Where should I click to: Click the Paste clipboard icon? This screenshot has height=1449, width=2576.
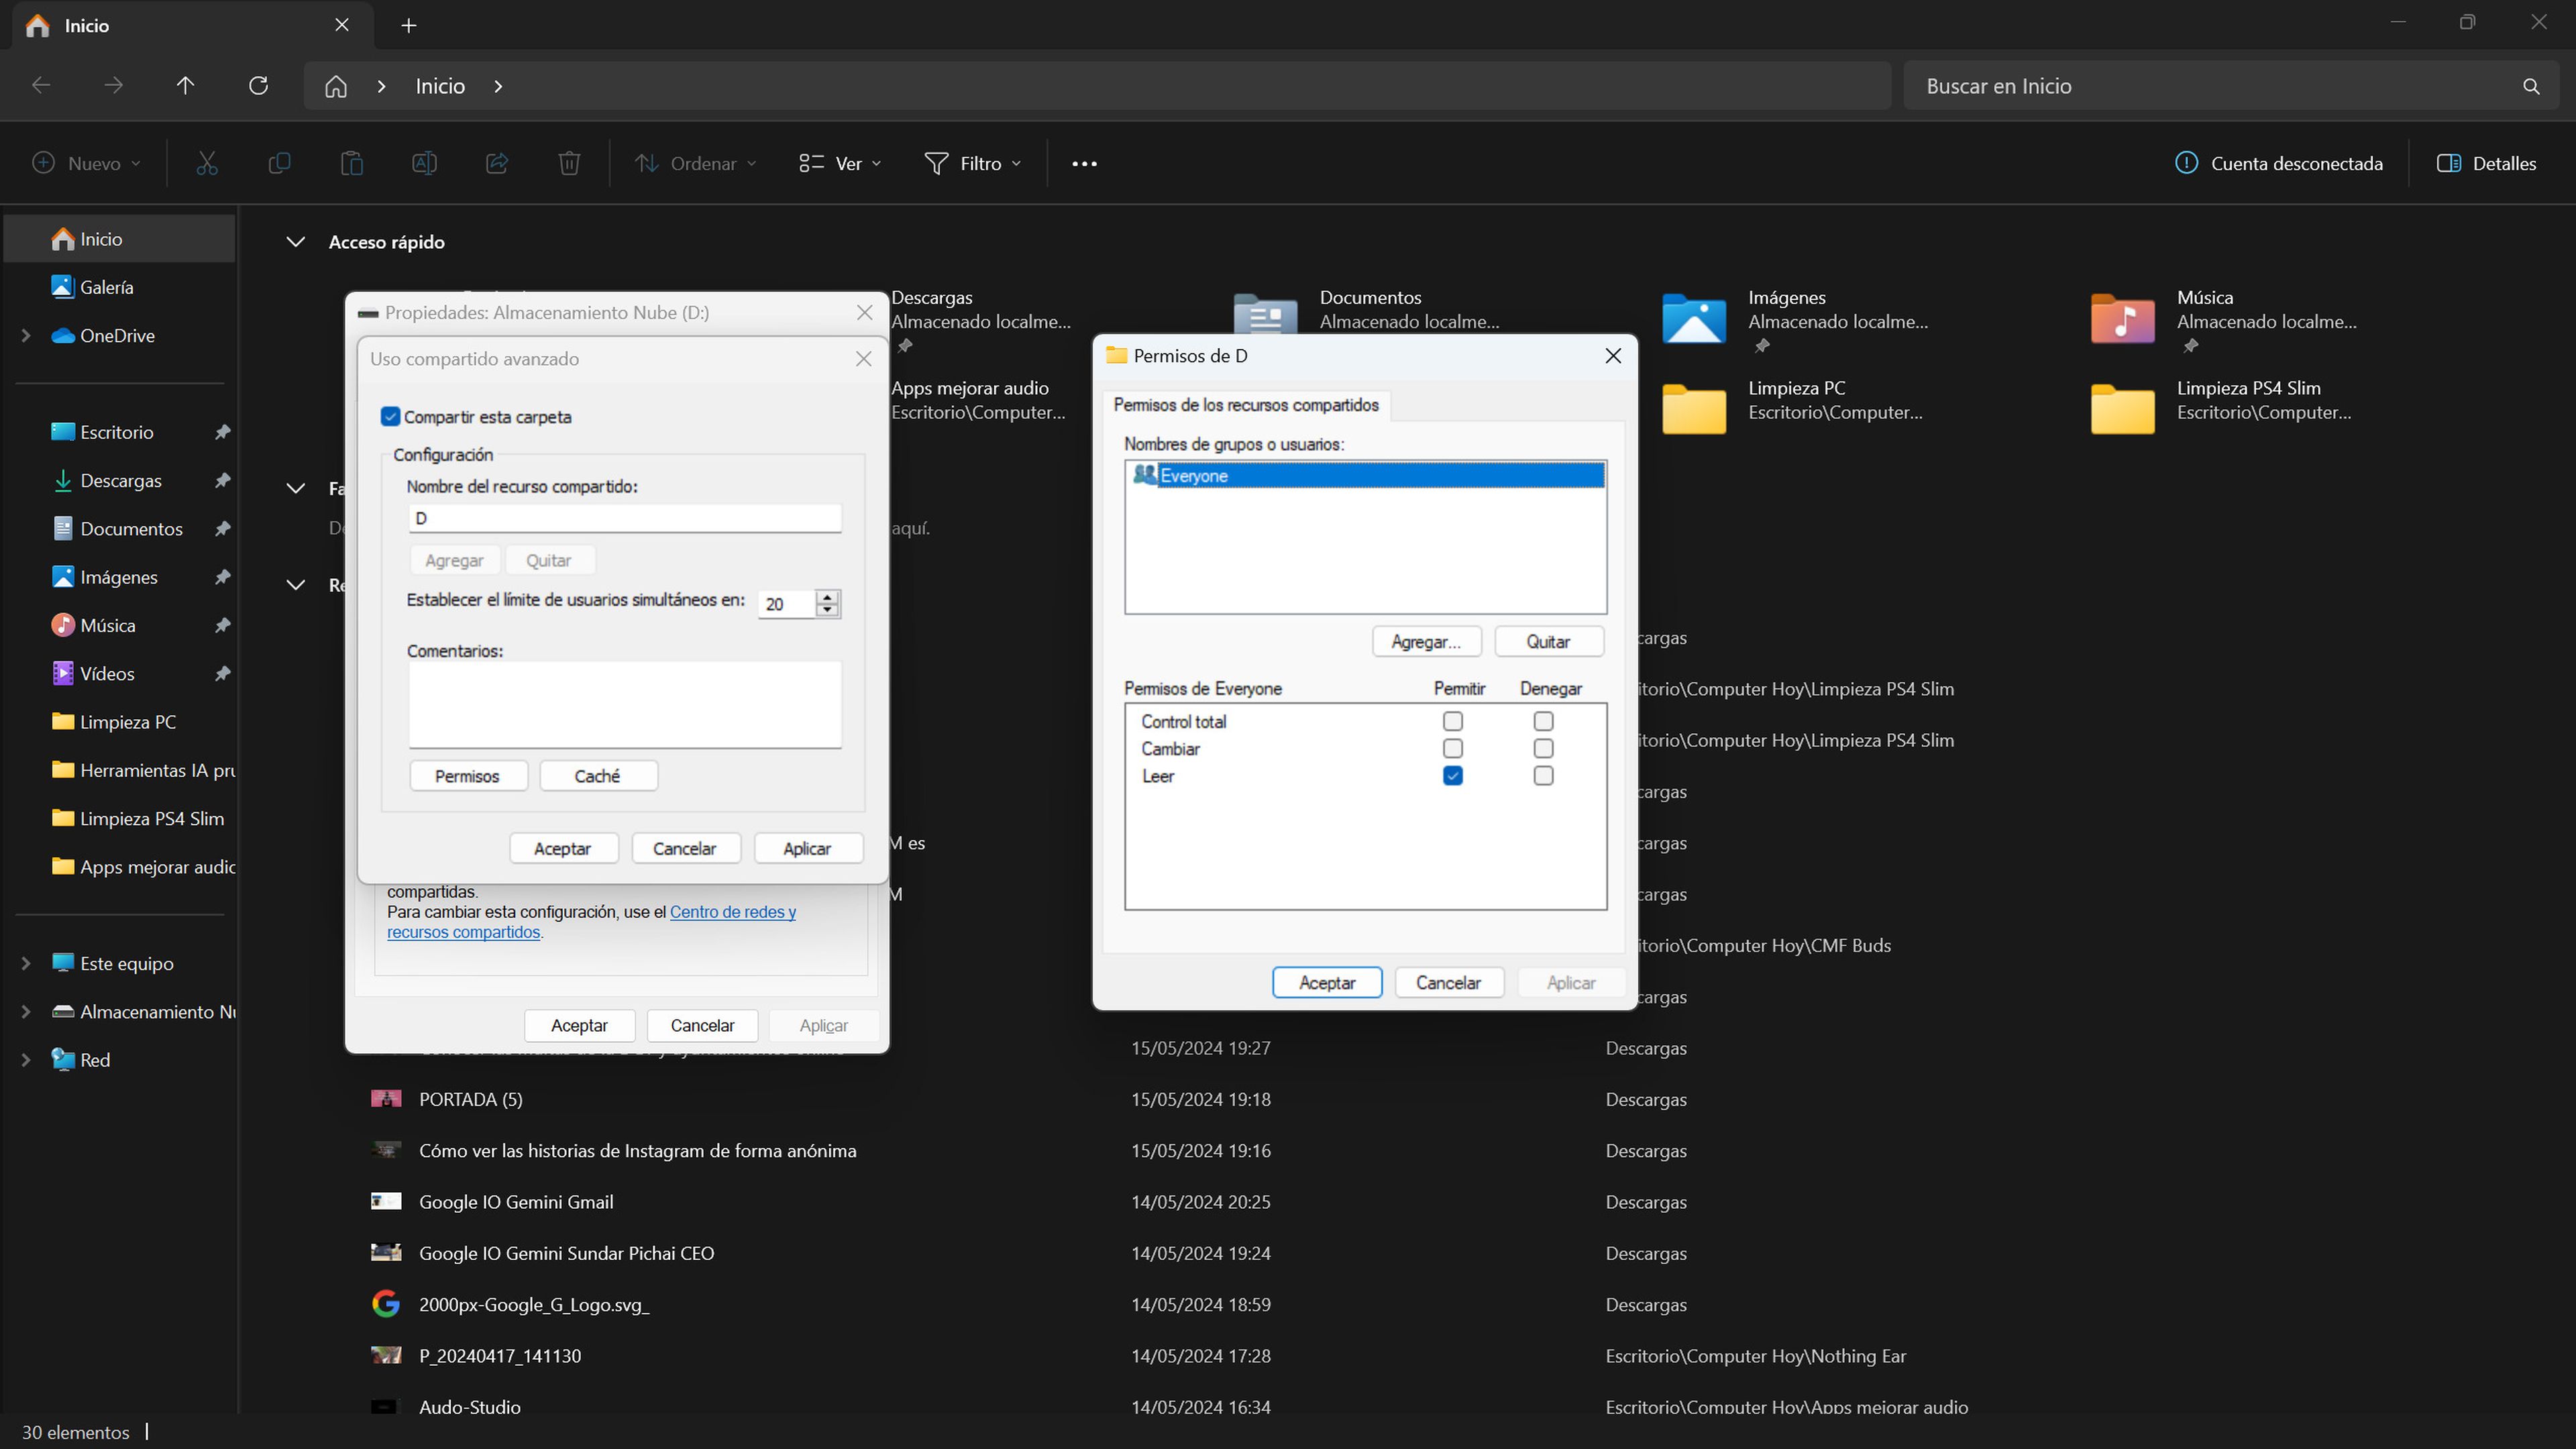(351, 163)
